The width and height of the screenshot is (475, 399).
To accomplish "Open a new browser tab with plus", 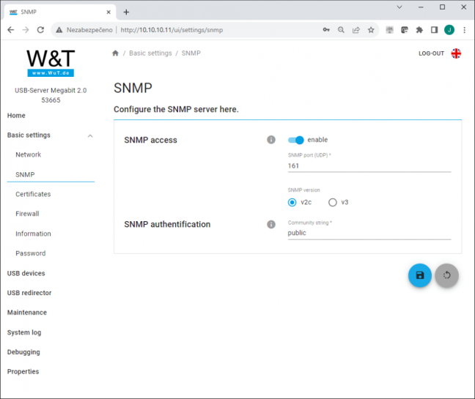I will click(126, 12).
